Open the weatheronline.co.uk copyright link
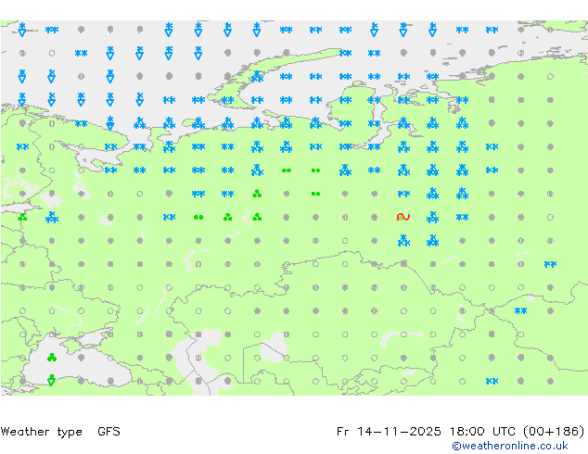Viewport: 588px width, 454px height. 510,446
